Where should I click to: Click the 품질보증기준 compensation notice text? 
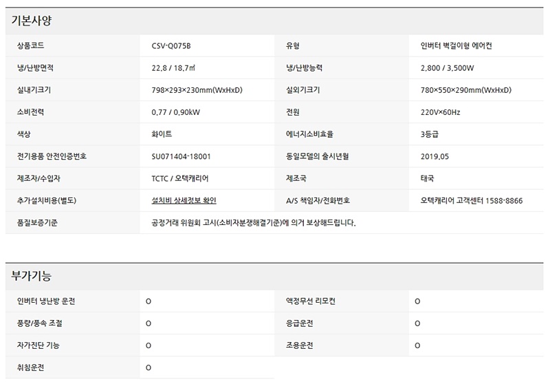tap(254, 223)
